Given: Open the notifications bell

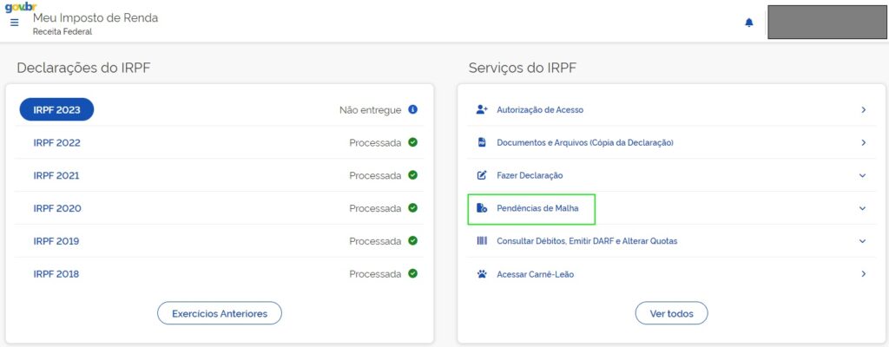Looking at the screenshot, I should 749,23.
